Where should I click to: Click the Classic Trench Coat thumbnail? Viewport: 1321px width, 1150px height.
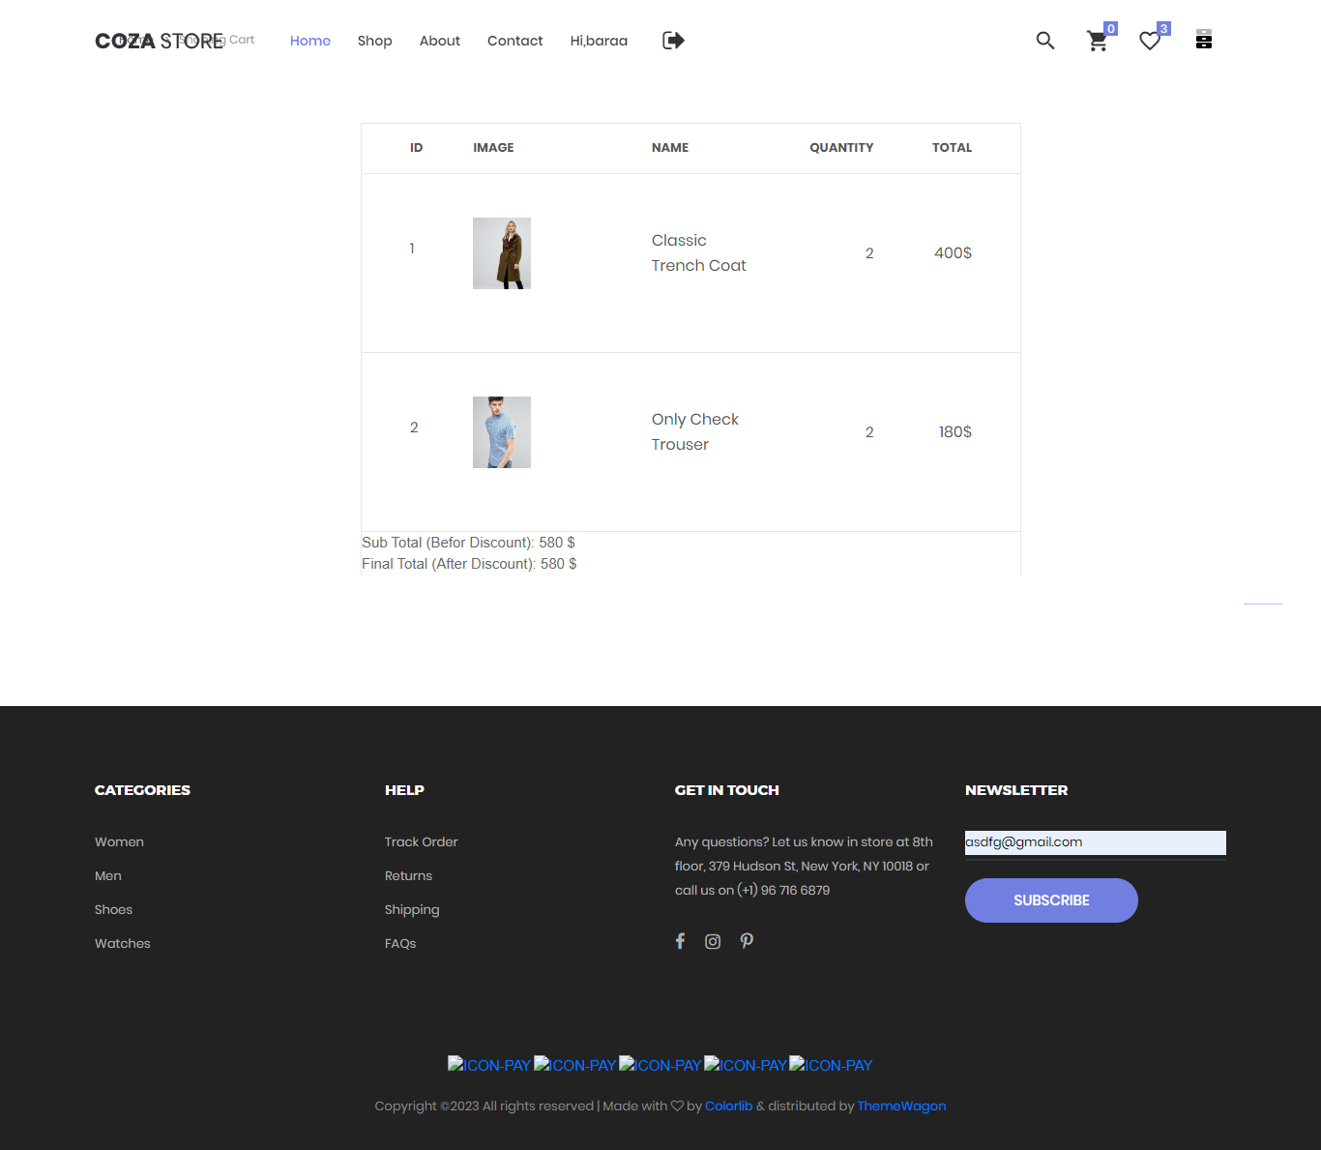pos(502,253)
